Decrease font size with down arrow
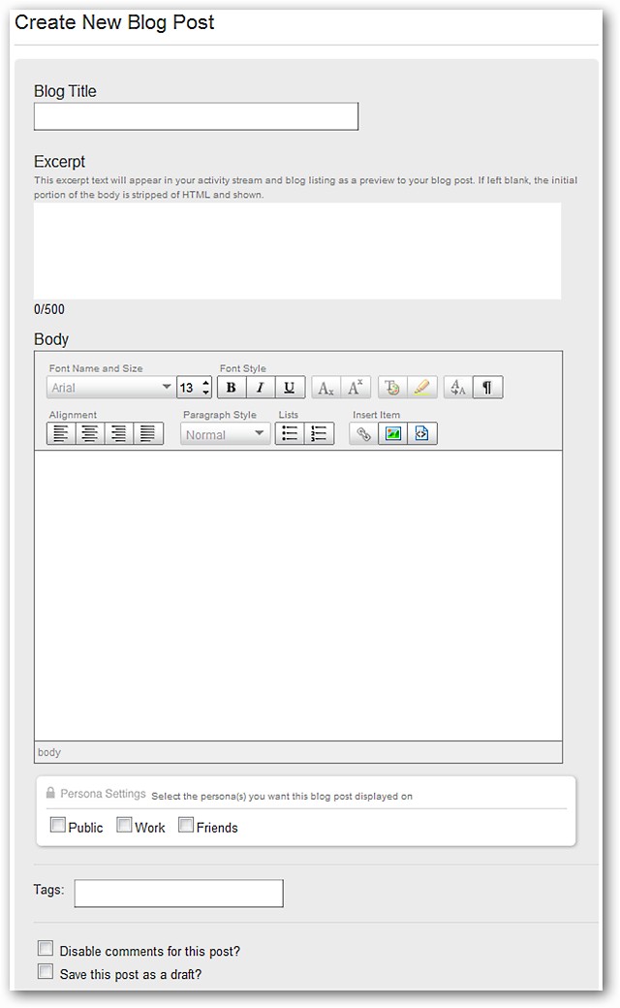Image resolution: width=620 pixels, height=1008 pixels. [x=205, y=393]
